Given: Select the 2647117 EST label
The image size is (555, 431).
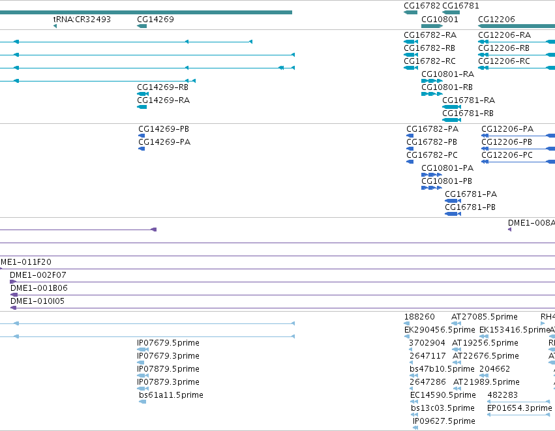Looking at the screenshot, I should (x=428, y=356).
